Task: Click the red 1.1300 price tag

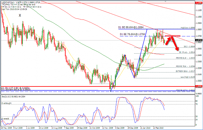Action: pyautogui.click(x=199, y=3)
